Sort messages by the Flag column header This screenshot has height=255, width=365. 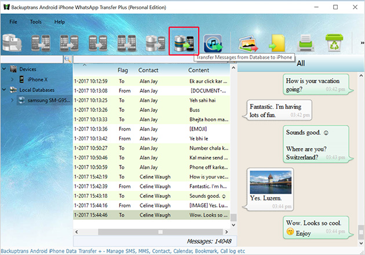[x=123, y=70]
